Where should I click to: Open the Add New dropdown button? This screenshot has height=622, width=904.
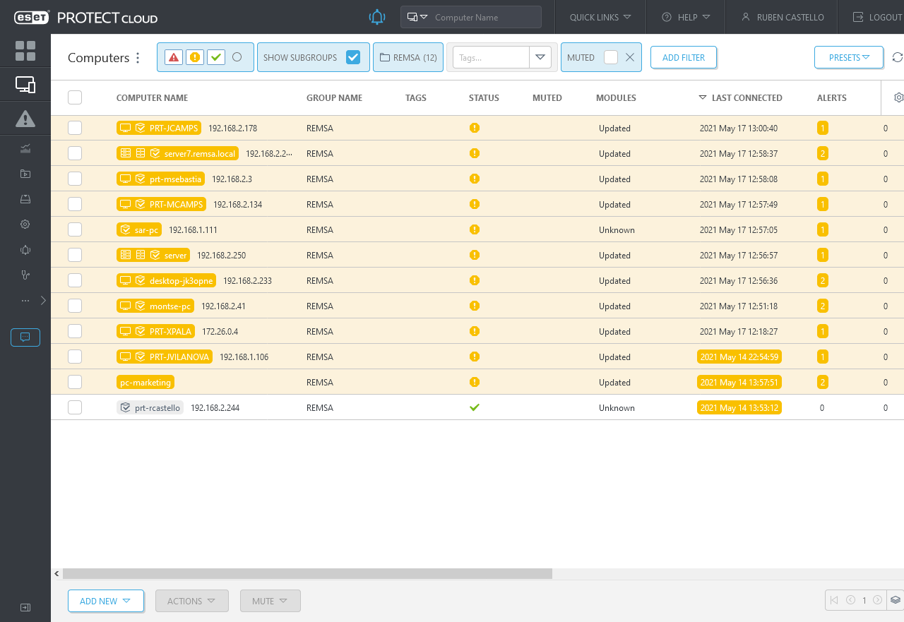coord(106,601)
